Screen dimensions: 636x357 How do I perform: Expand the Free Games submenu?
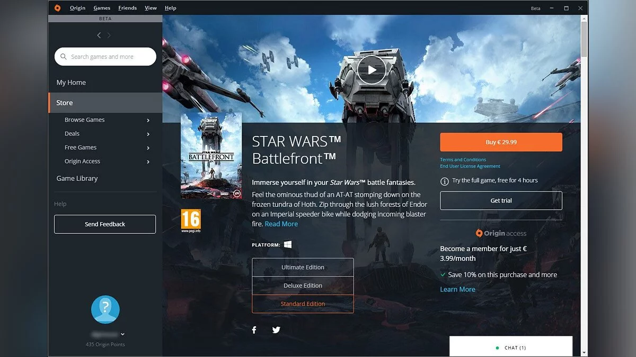click(148, 148)
